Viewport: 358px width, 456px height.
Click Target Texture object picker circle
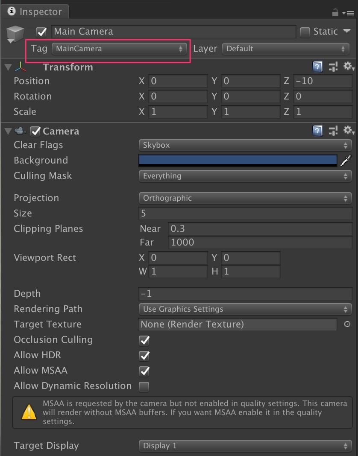tap(347, 324)
